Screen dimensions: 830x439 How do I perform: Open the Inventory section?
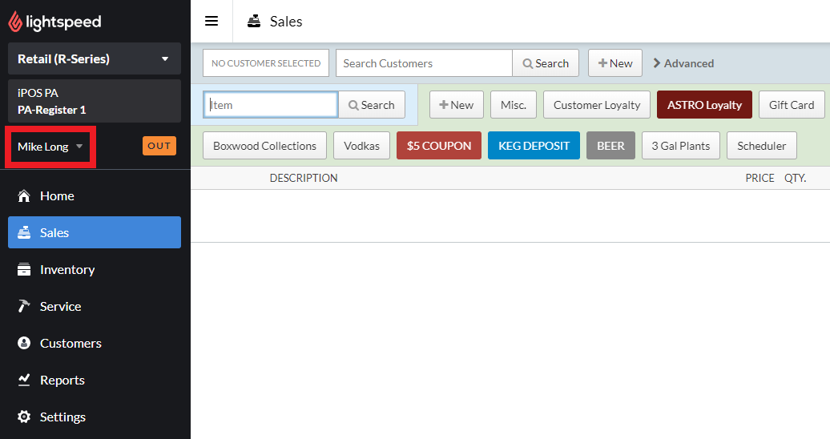67,270
